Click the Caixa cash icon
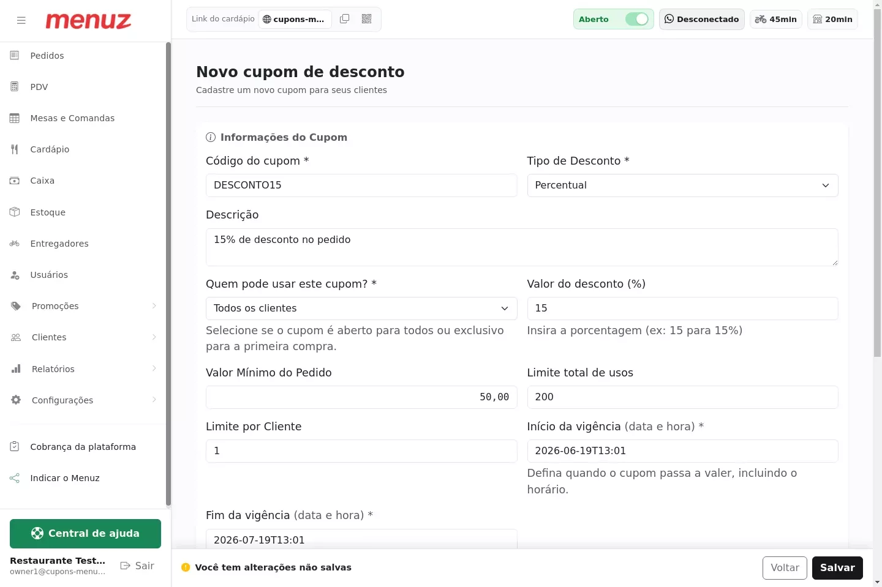The image size is (882, 587). (x=15, y=181)
